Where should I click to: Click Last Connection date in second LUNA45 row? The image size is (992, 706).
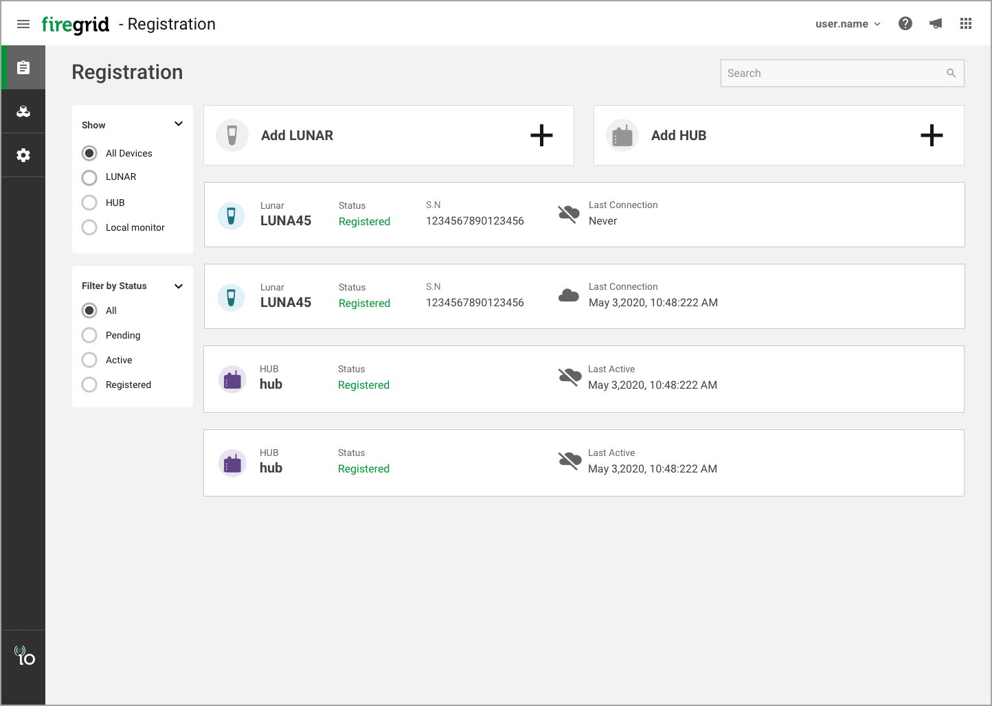[653, 303]
